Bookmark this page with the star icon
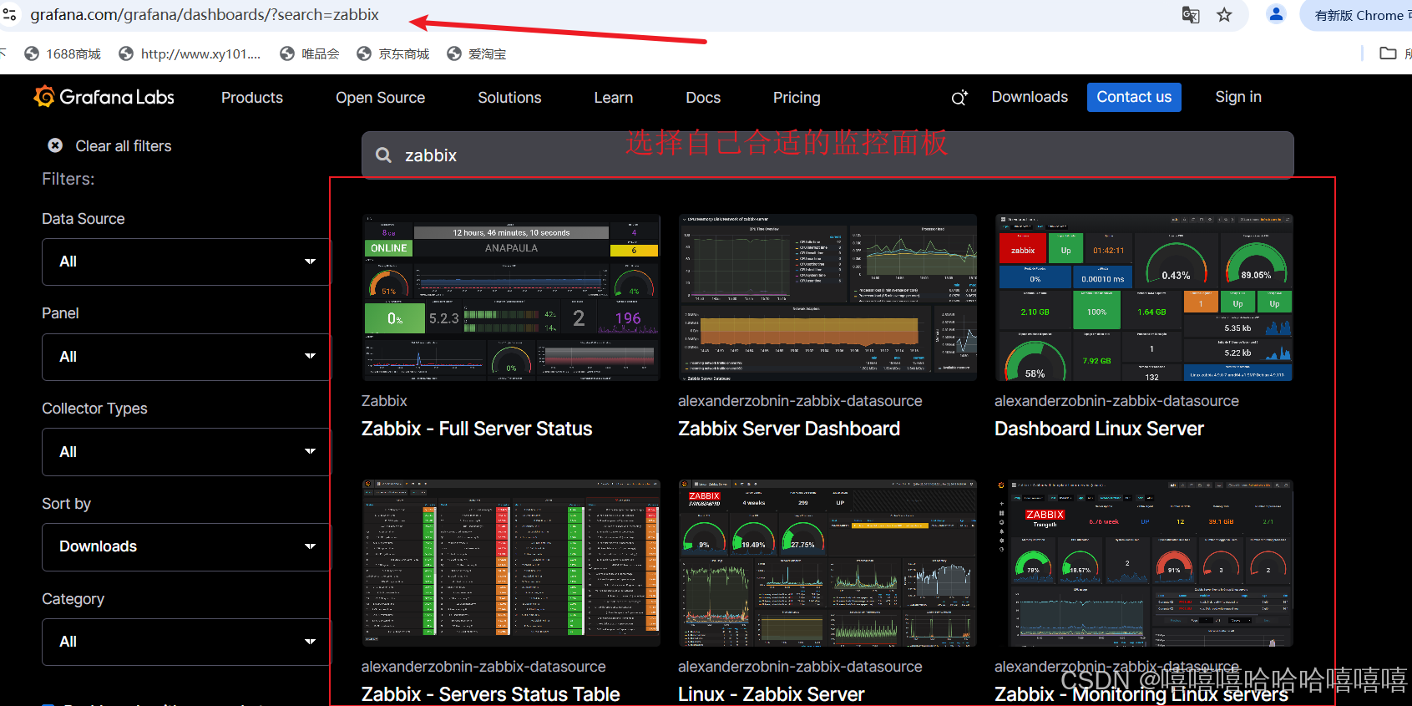This screenshot has width=1412, height=706. (x=1224, y=14)
